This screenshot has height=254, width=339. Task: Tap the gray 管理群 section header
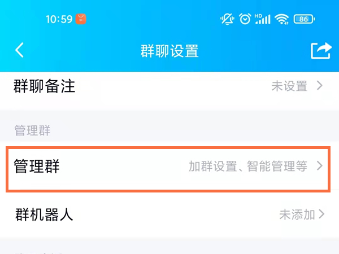point(32,131)
